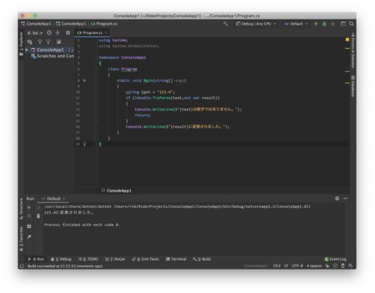Screen dimensions: 375x293
Task: Rerun with green play in Run panel
Action: (29, 207)
